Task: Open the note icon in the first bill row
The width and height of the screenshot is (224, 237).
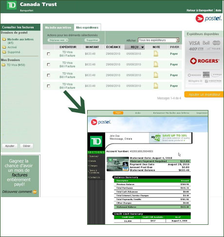Action: [156, 54]
